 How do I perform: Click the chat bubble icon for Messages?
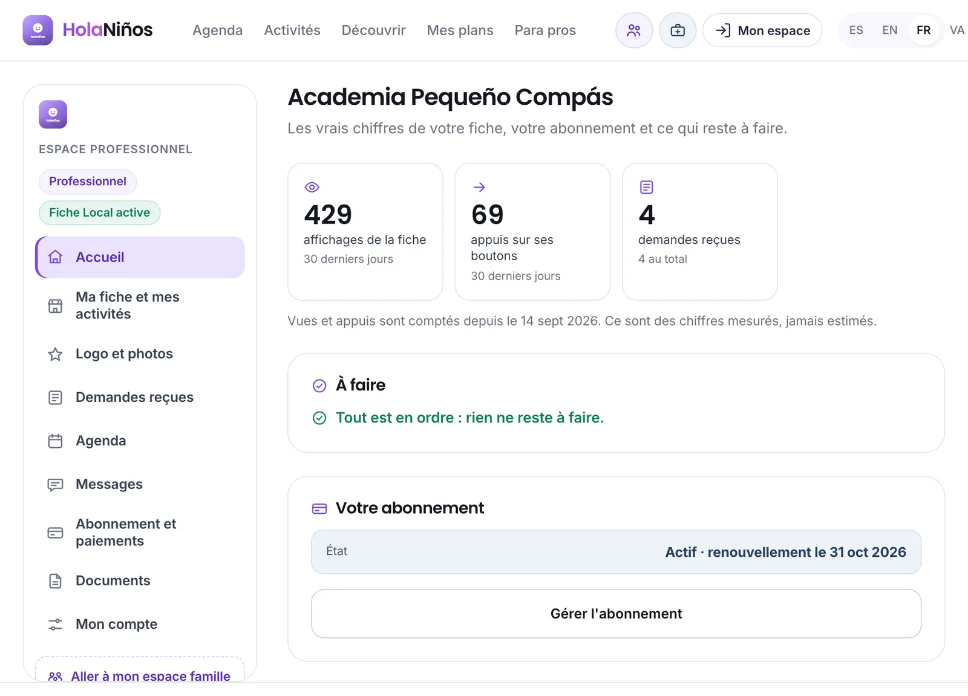click(x=55, y=485)
